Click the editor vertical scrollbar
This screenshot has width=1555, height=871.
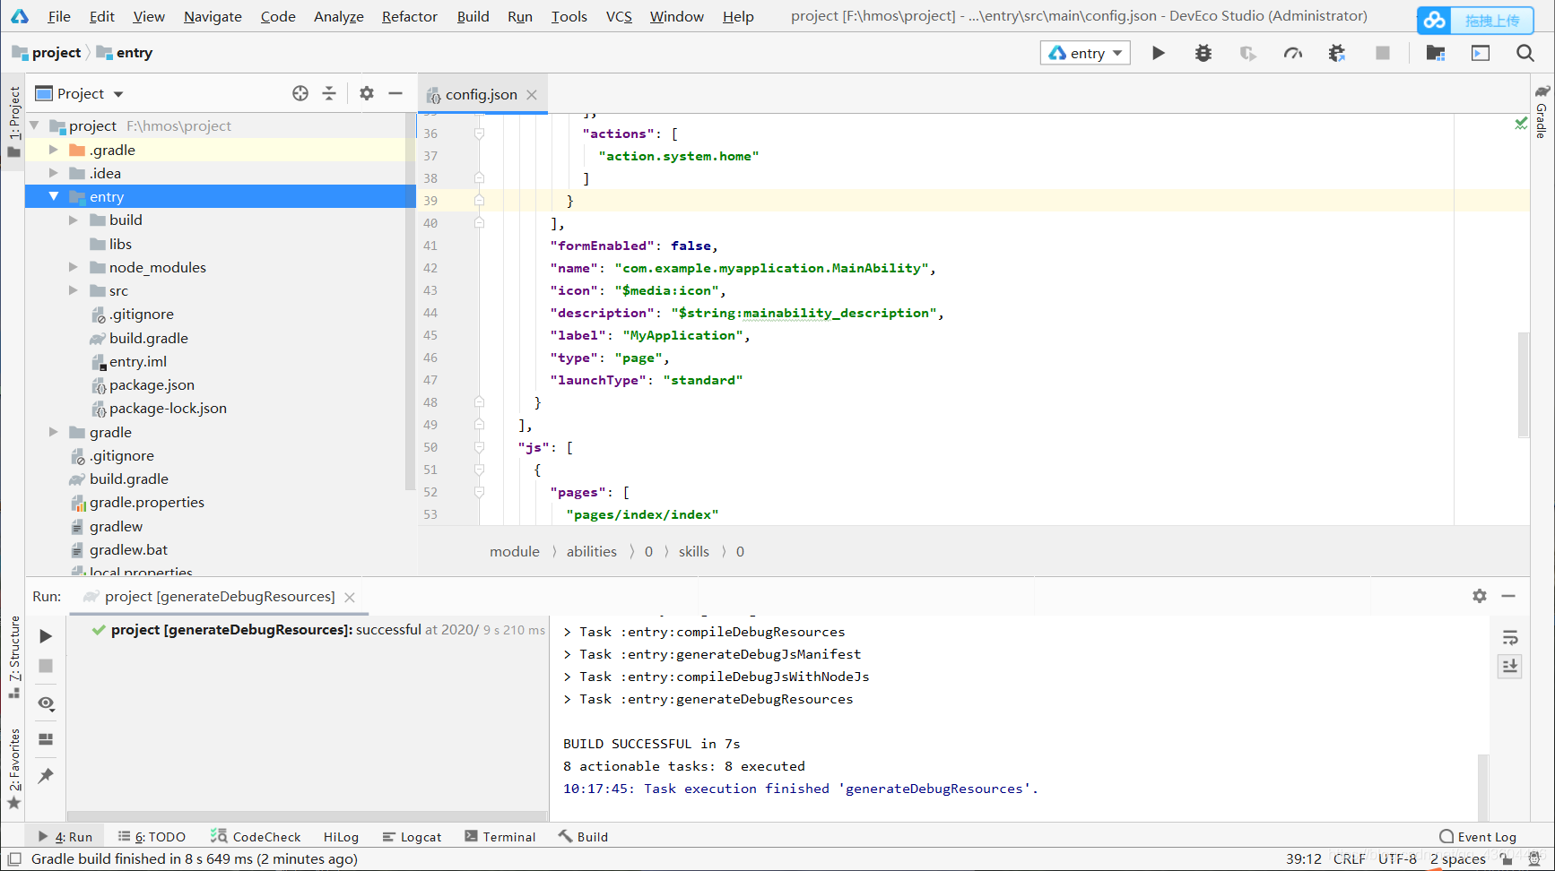[1523, 384]
